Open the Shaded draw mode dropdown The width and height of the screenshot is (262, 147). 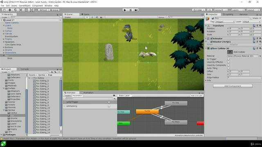[74, 17]
